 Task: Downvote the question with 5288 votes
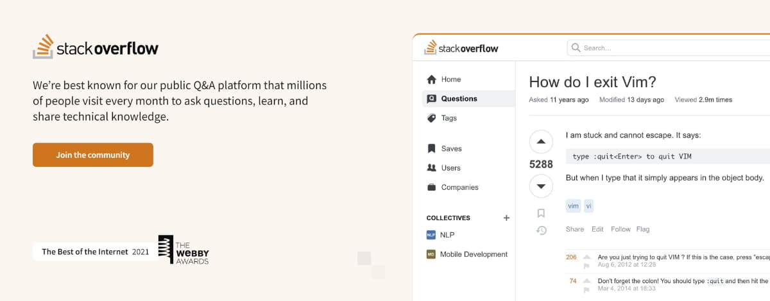pos(541,186)
